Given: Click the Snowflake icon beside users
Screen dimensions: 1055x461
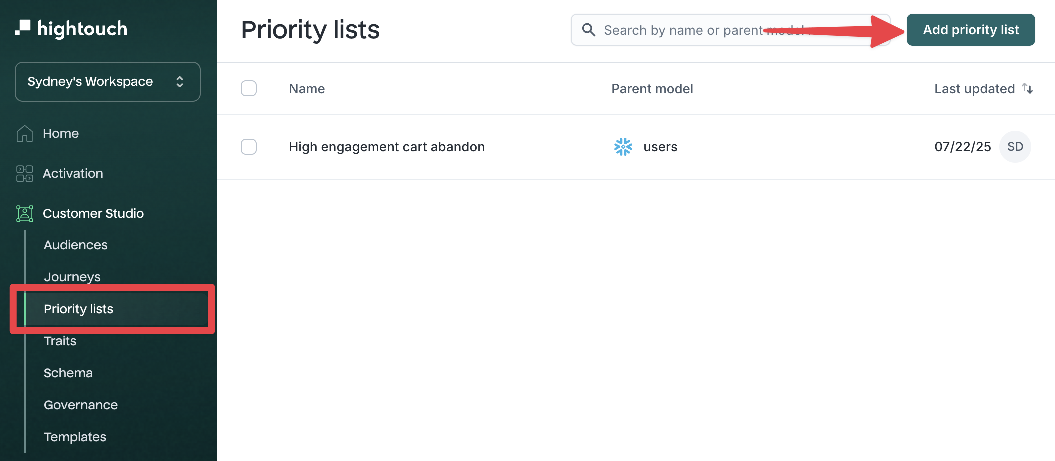Looking at the screenshot, I should click(623, 147).
